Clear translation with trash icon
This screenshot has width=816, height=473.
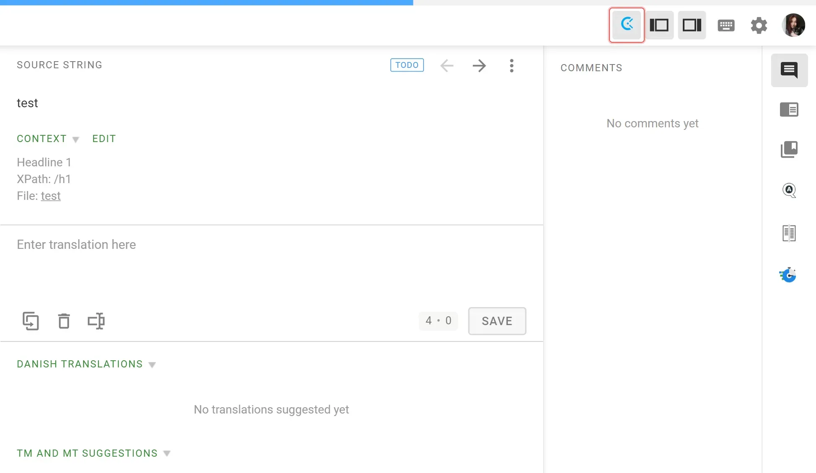click(x=64, y=321)
